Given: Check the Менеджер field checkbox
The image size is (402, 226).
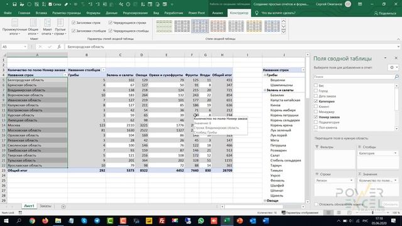Looking at the screenshot, I should tap(316, 112).
